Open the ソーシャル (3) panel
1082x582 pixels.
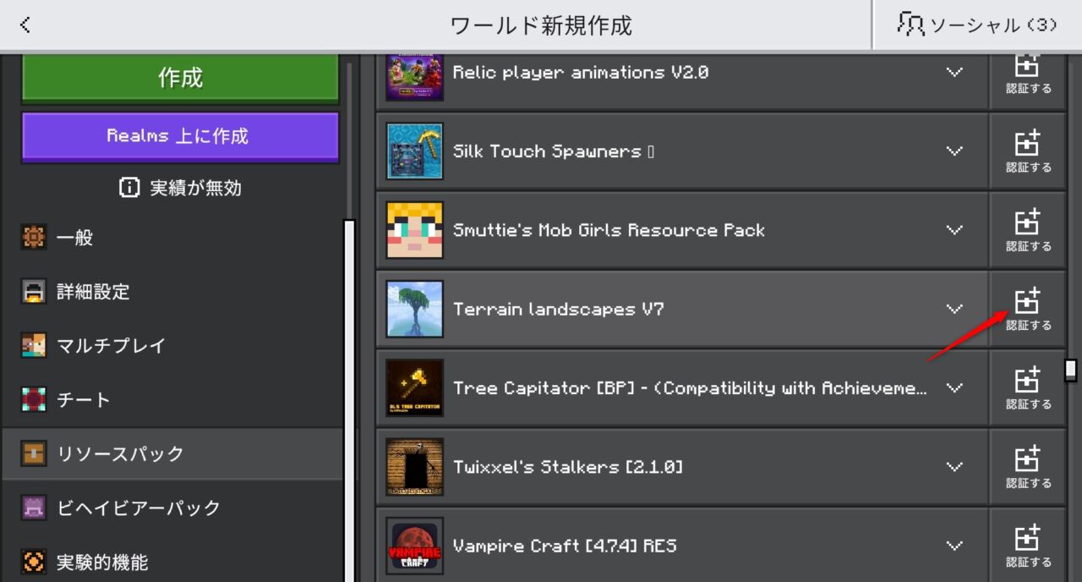pyautogui.click(x=977, y=25)
